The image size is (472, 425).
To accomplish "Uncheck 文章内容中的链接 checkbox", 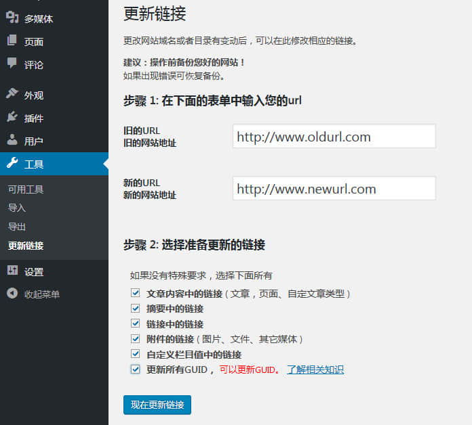I will [x=135, y=293].
